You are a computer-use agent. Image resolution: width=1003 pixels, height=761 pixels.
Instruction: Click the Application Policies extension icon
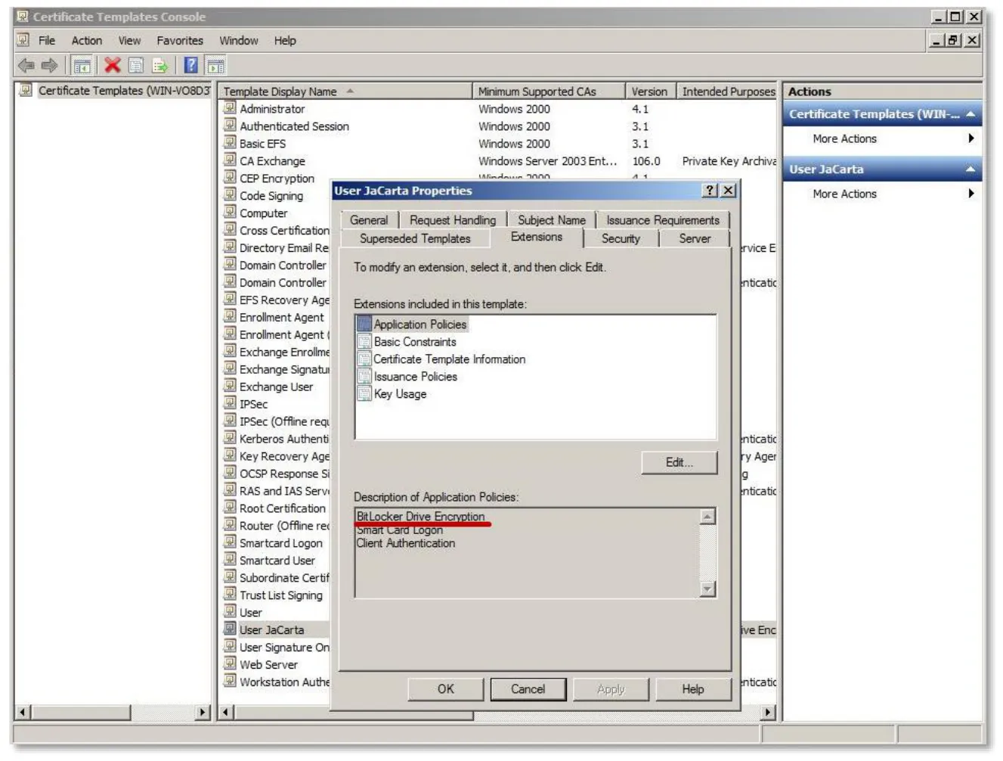(364, 324)
